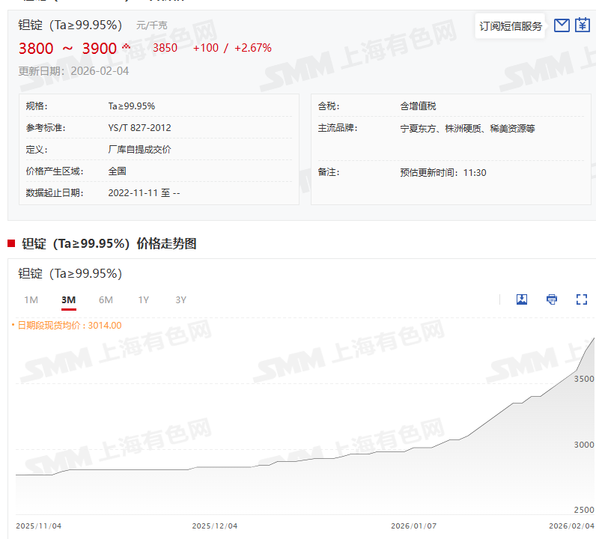Click the 订阅短信服务 label
The width and height of the screenshot is (596, 539).
(x=511, y=26)
